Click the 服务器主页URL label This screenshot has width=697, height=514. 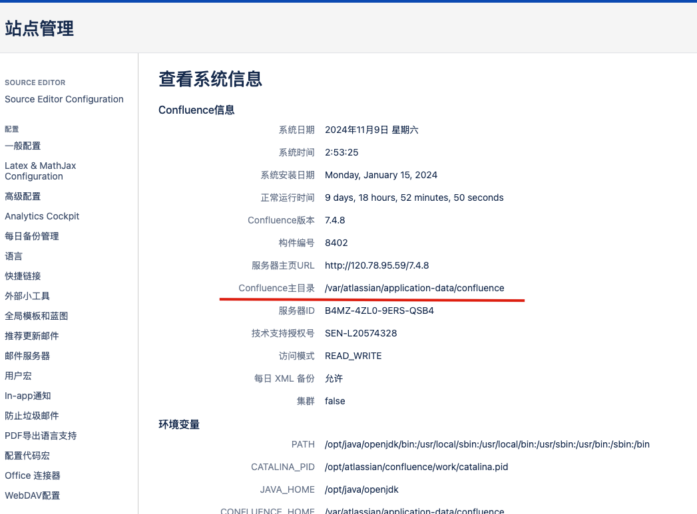283,266
